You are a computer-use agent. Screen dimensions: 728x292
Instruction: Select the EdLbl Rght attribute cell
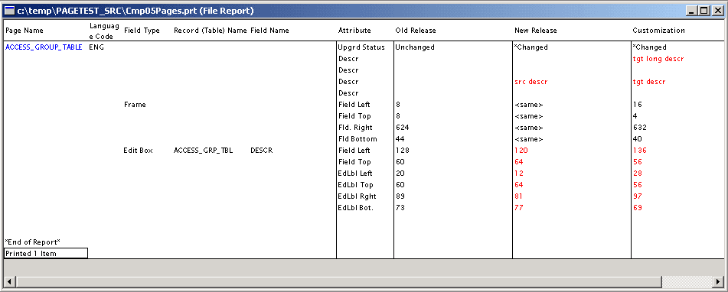click(x=357, y=196)
